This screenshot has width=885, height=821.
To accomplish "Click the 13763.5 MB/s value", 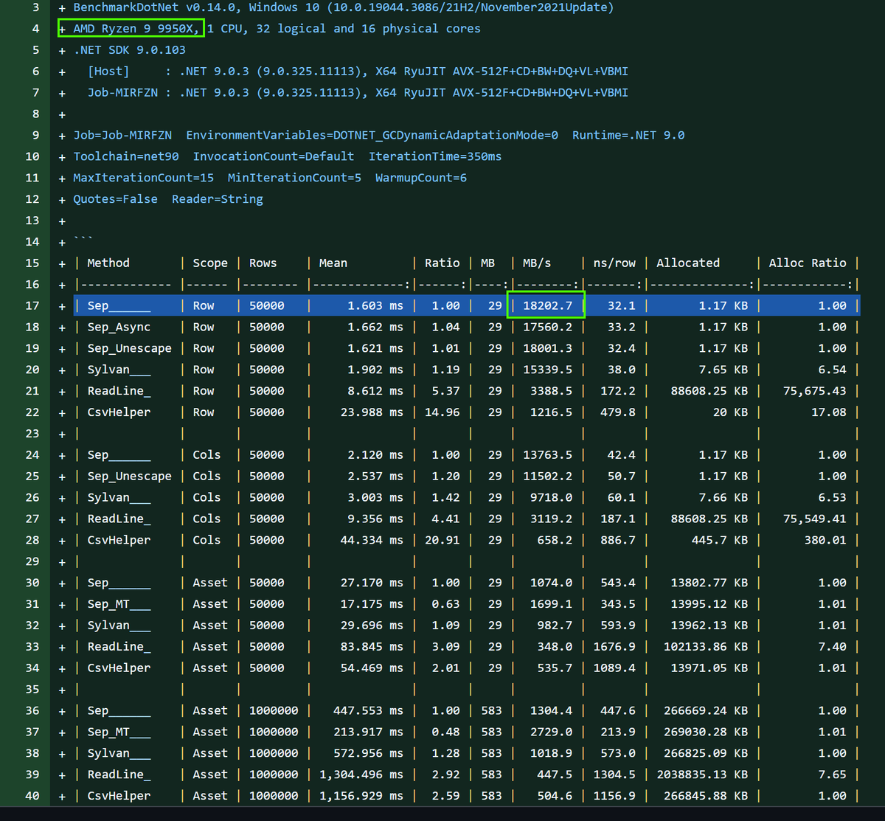I will click(547, 454).
